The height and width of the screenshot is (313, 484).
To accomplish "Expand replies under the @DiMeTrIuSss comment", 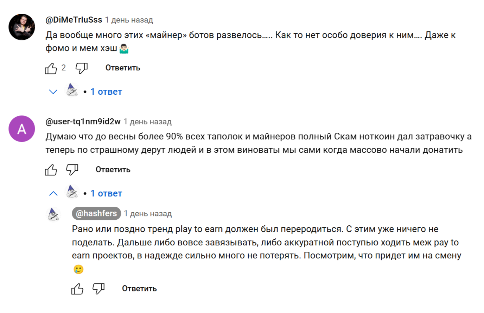I will [x=53, y=92].
